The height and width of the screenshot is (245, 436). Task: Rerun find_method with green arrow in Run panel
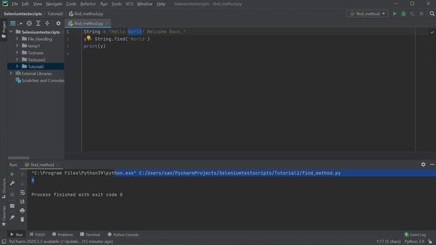click(12, 174)
